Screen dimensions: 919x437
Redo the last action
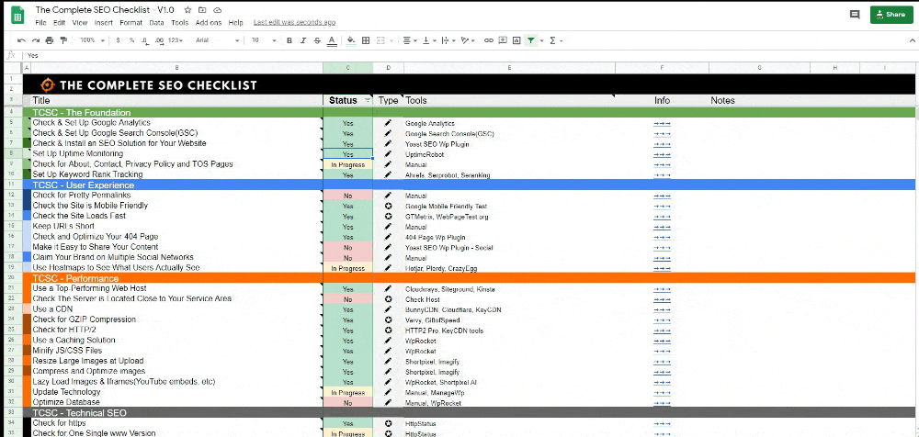pos(35,40)
